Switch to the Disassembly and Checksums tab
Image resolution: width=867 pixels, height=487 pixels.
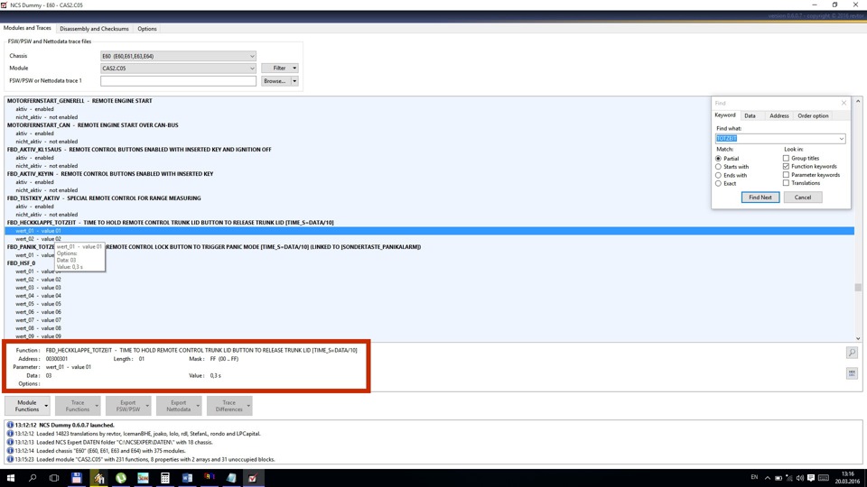point(94,29)
